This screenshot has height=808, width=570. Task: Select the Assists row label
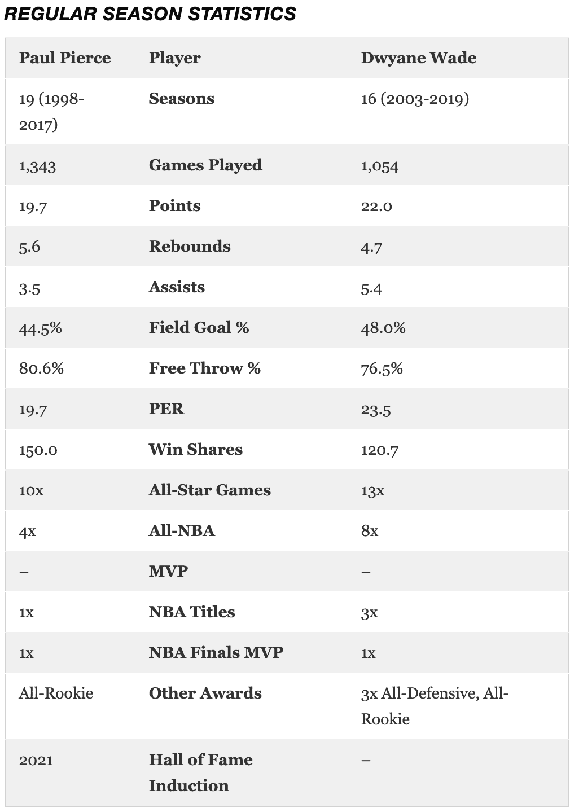177,287
